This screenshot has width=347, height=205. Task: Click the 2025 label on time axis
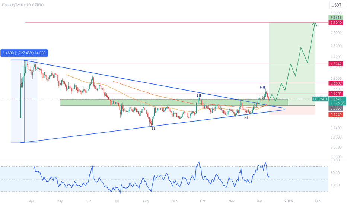click(x=289, y=201)
